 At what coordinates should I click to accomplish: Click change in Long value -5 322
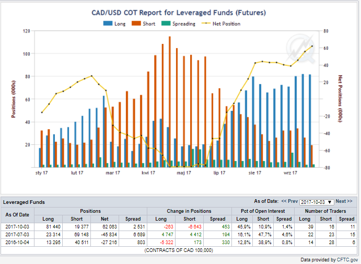(166, 243)
